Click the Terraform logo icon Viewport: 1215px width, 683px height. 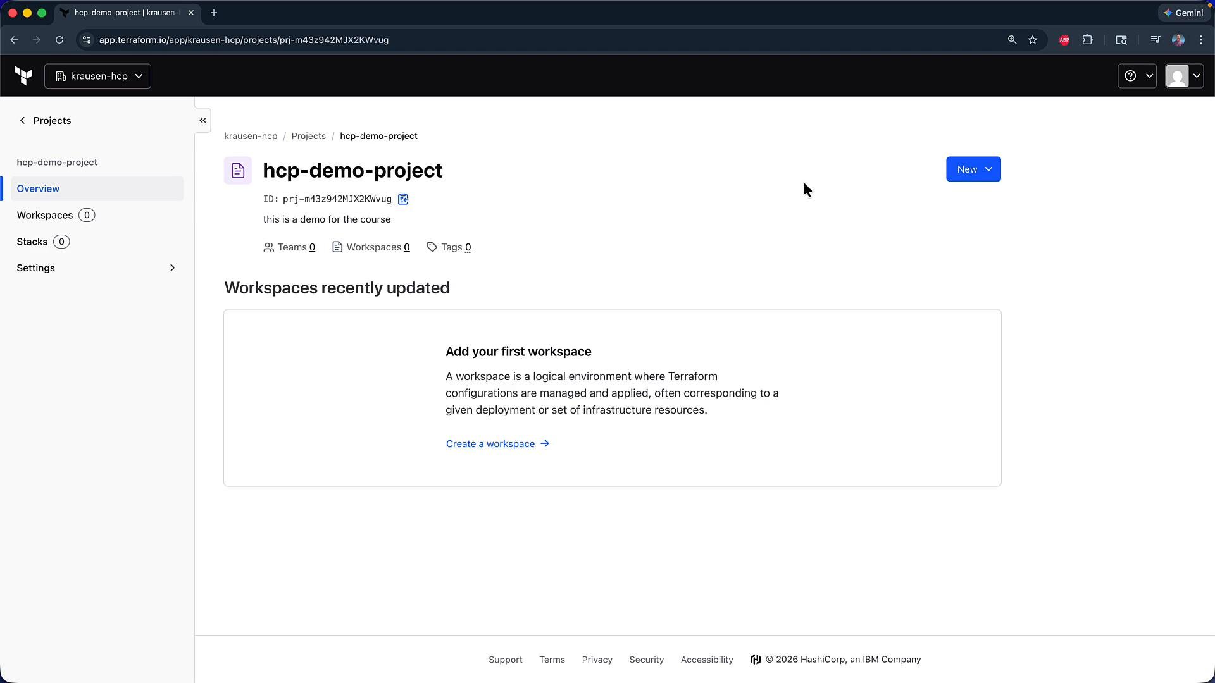pos(23,76)
